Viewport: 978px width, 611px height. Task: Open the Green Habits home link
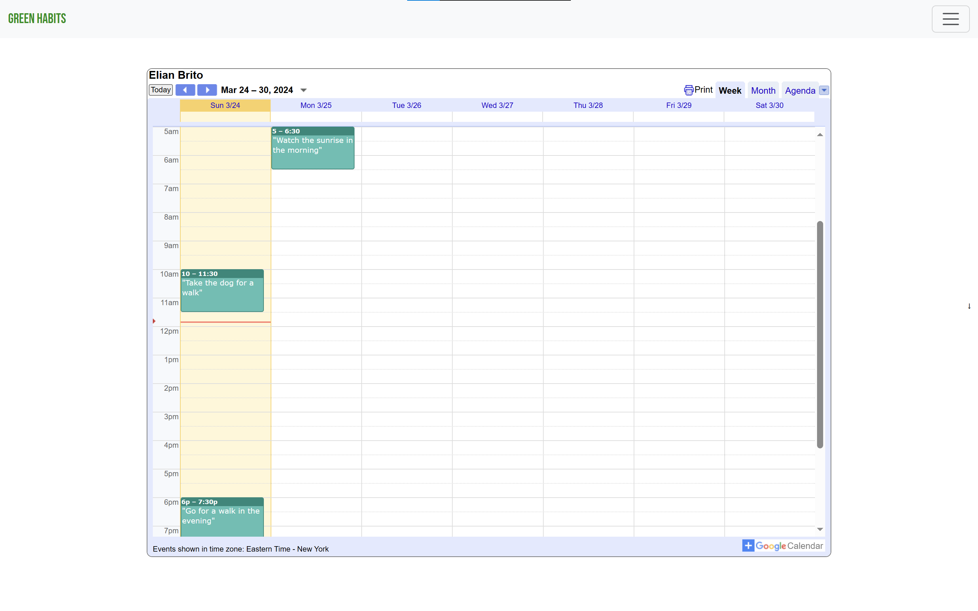[x=37, y=19]
